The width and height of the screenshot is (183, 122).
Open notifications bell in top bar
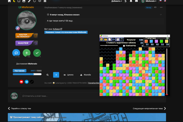(x=131, y=1)
